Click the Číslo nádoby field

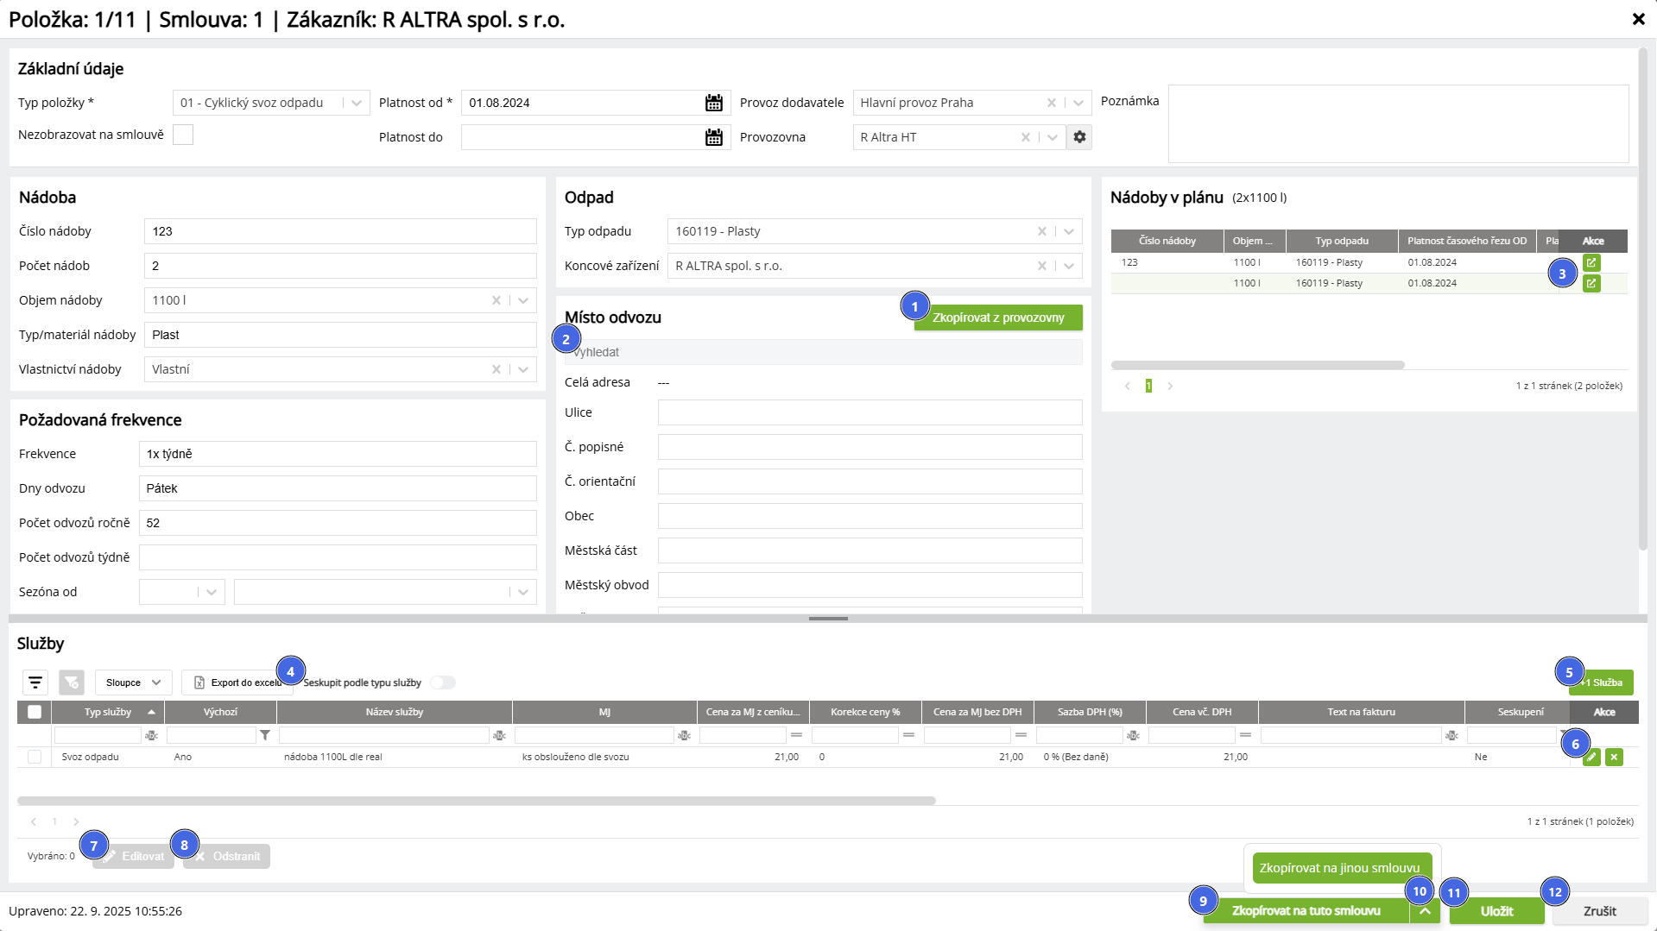click(x=340, y=231)
